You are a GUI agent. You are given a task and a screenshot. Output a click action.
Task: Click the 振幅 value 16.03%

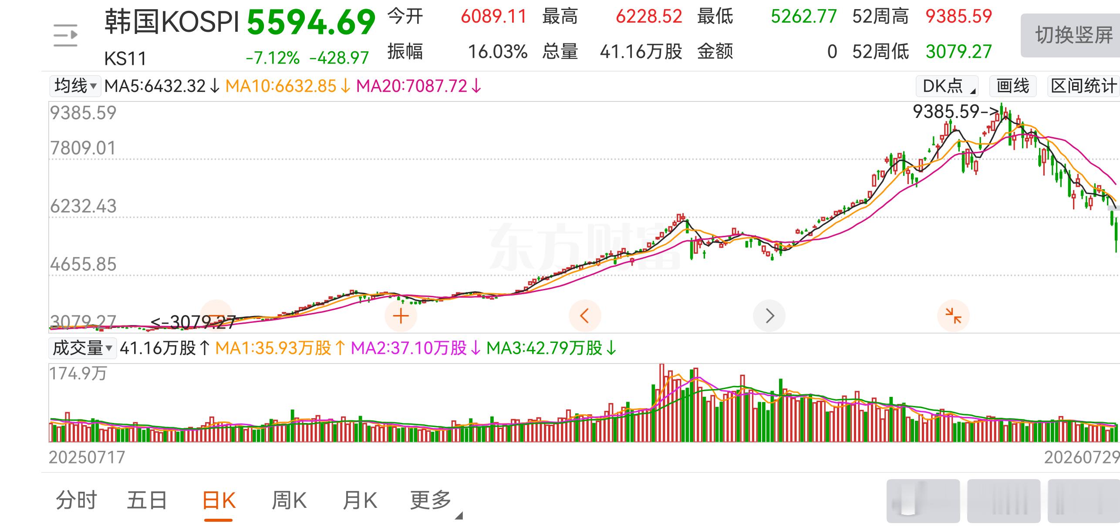point(498,52)
